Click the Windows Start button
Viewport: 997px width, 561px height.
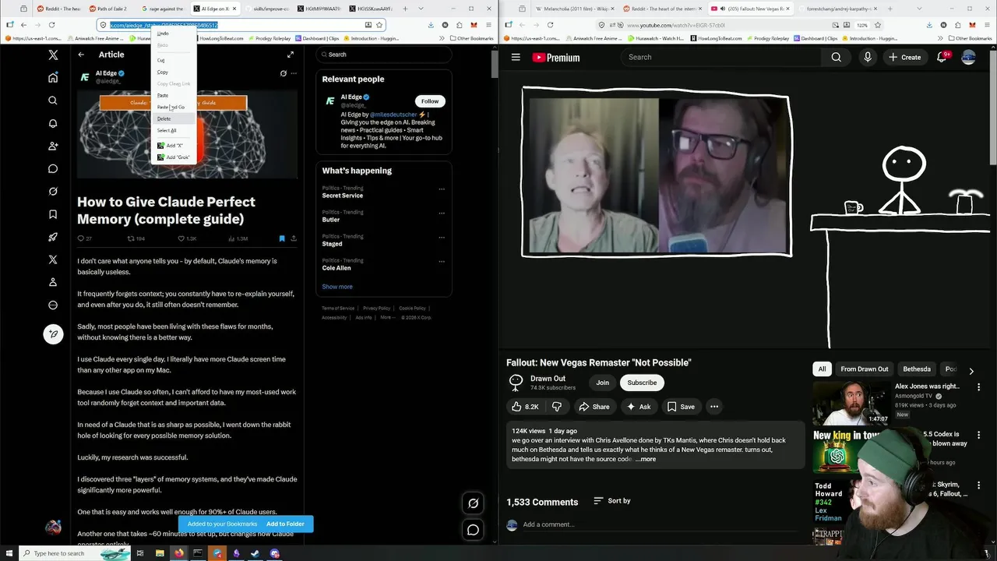click(x=9, y=553)
